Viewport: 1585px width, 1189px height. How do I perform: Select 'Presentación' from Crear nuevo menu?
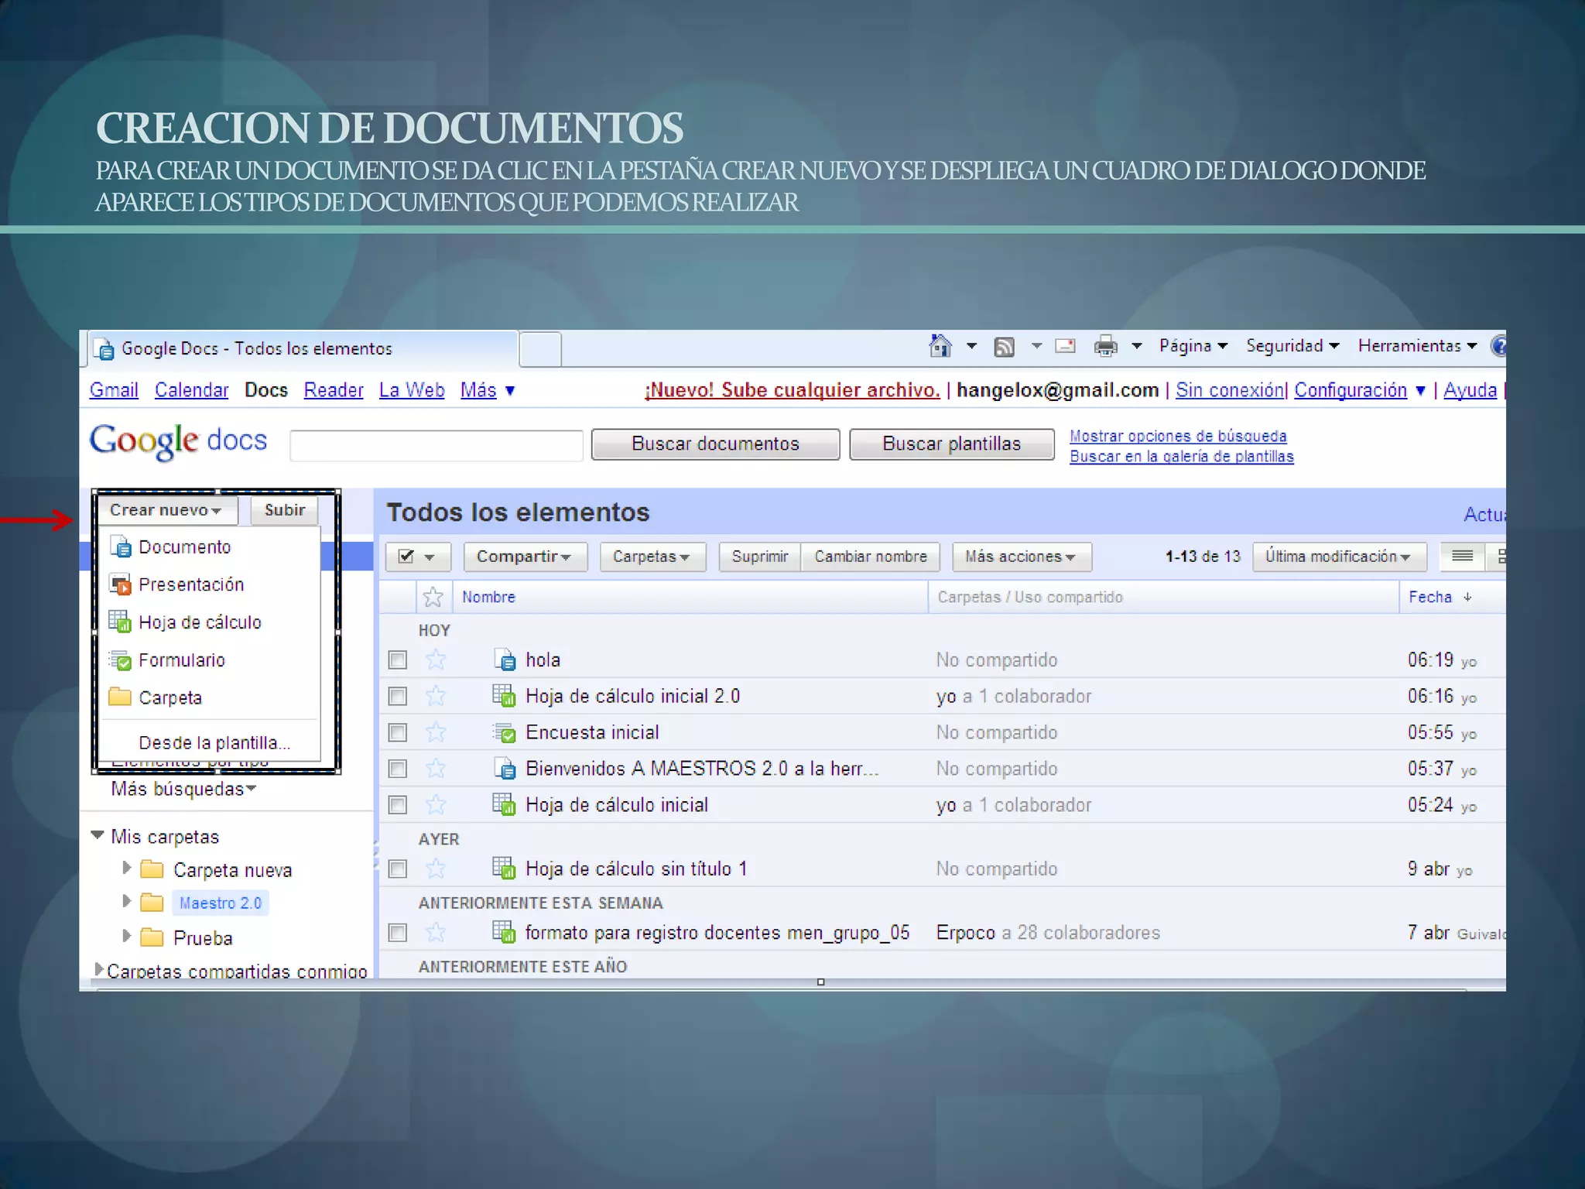click(211, 584)
